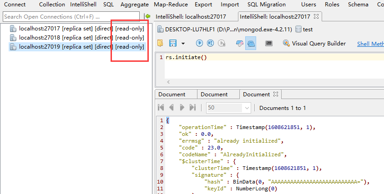Open the Aggregate toolbar item
The width and height of the screenshot is (384, 194).
pyautogui.click(x=135, y=5)
